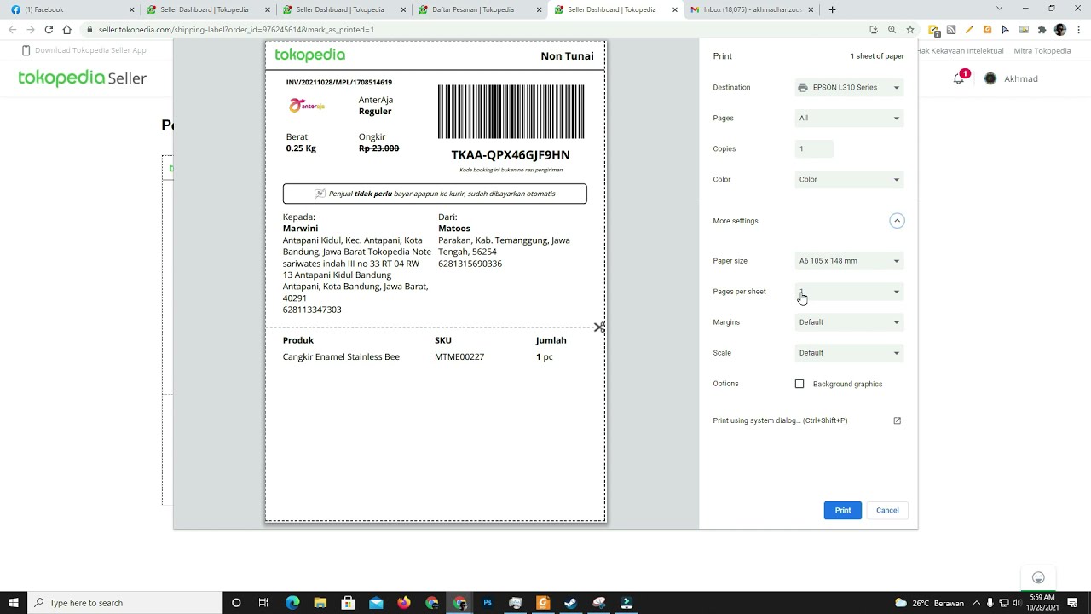The height and width of the screenshot is (614, 1091).
Task: Click the address bar URL
Action: coord(236,30)
